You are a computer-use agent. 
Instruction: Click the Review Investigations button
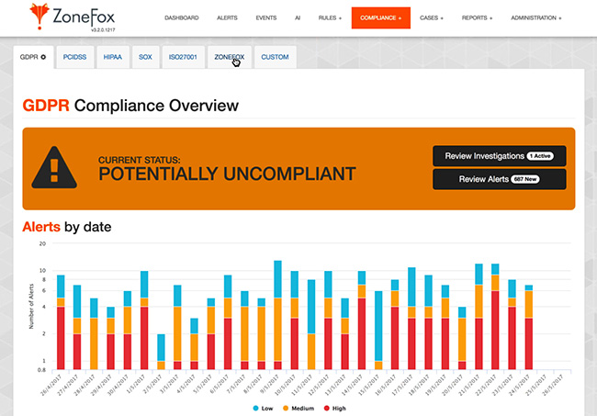499,156
